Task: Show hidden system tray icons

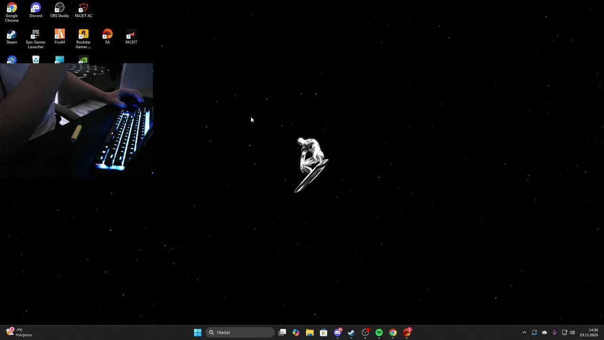Action: point(524,332)
